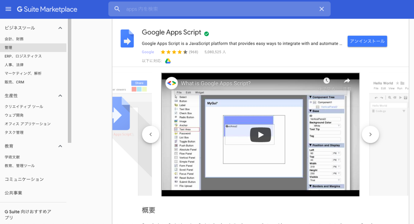
Task: Collapse the ビジネスツール section
Action: tap(60, 28)
